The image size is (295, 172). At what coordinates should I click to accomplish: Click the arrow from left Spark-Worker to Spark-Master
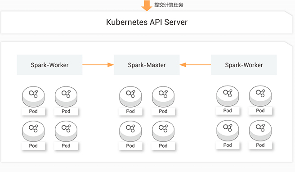tap(98, 65)
